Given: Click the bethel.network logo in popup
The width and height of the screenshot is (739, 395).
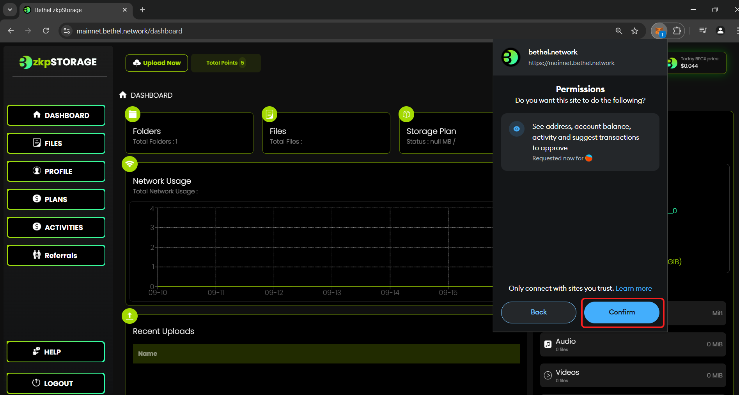Looking at the screenshot, I should tap(511, 57).
